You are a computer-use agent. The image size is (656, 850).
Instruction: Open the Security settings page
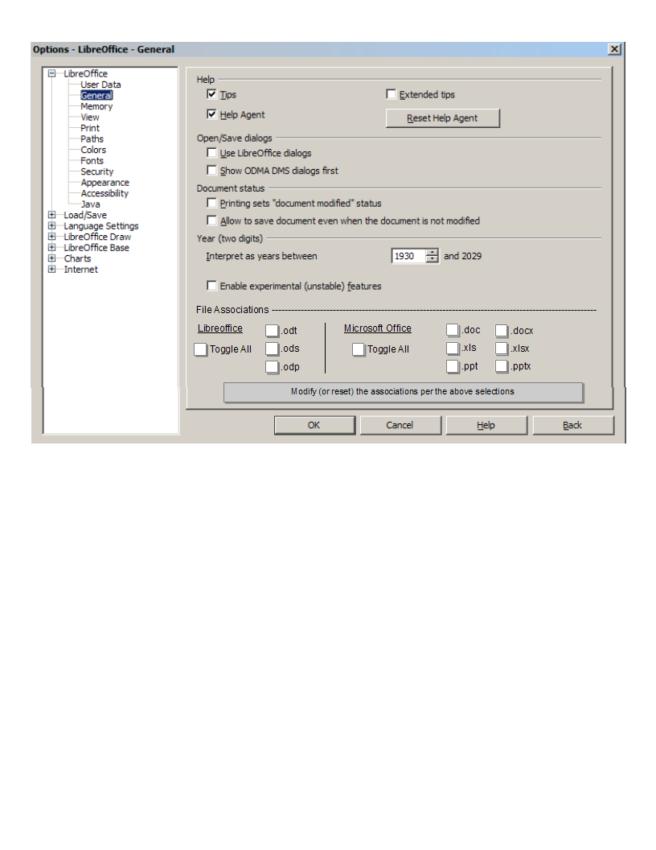pyautogui.click(x=96, y=171)
